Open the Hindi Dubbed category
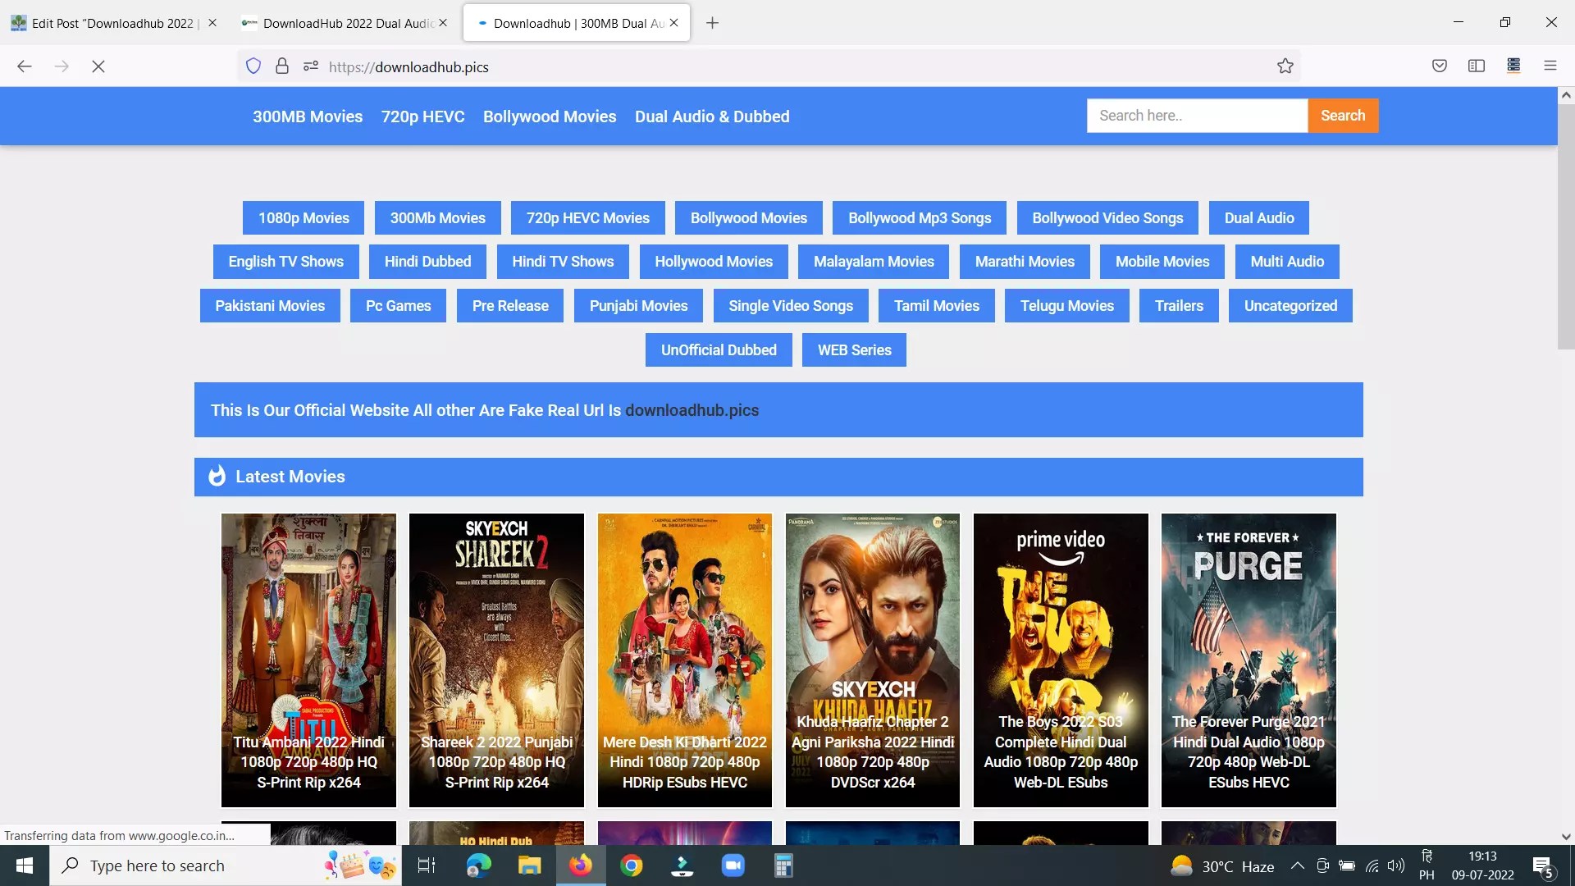 click(x=427, y=262)
